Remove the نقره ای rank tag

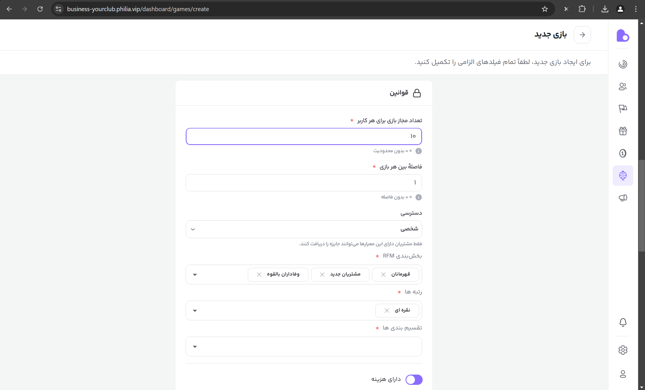pyautogui.click(x=387, y=310)
